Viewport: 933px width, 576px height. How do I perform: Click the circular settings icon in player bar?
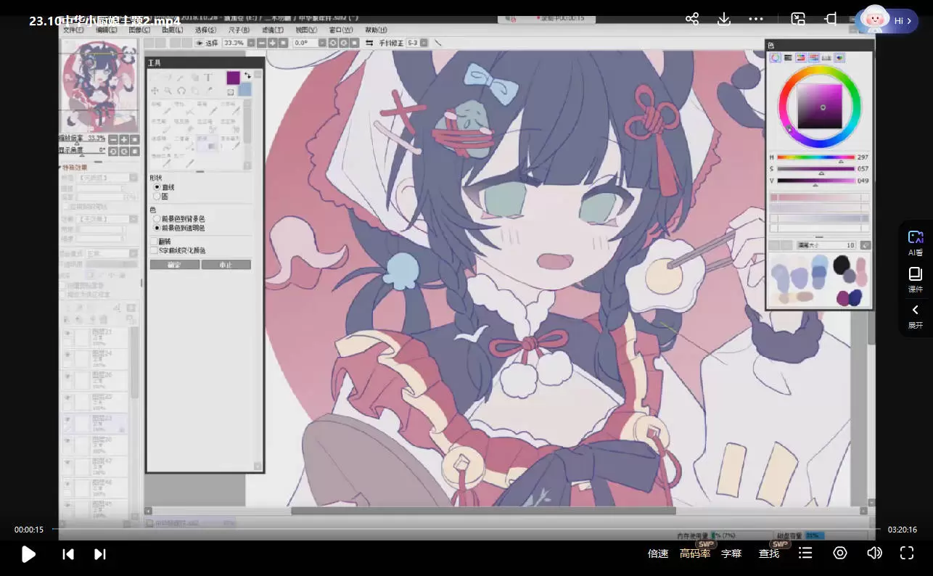coord(840,553)
